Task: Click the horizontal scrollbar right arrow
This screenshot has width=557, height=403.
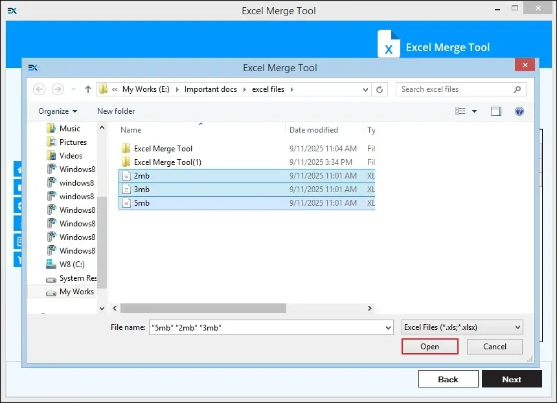Action: click(x=370, y=309)
